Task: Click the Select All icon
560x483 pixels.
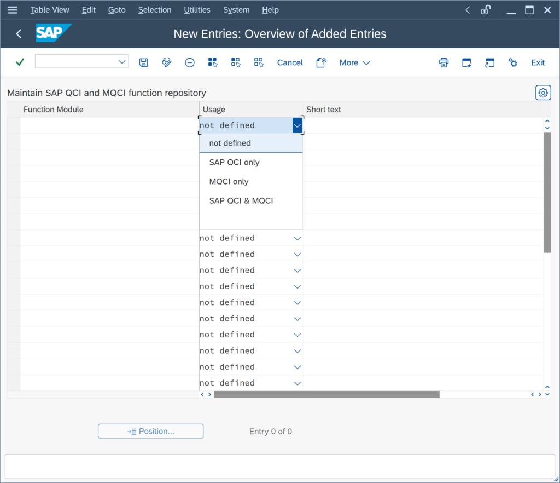Action: 213,62
